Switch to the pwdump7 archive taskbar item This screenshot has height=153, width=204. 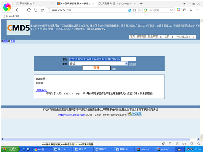(165, 149)
